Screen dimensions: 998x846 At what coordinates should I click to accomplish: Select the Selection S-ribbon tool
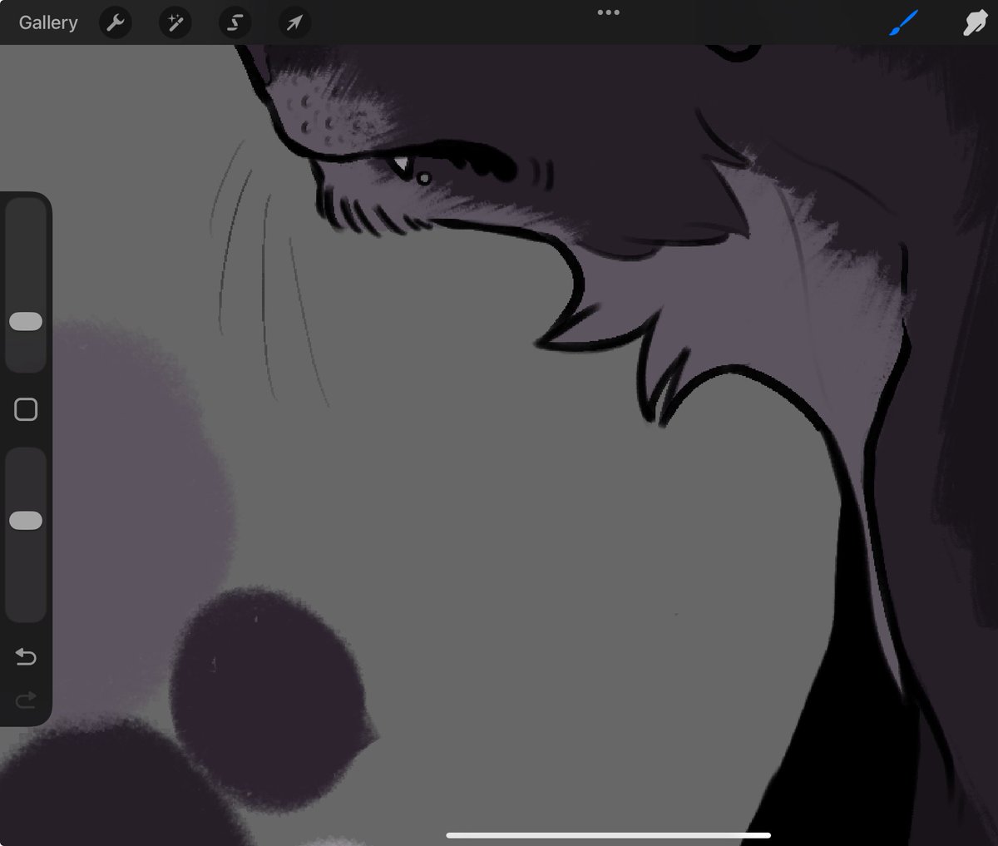click(x=235, y=22)
